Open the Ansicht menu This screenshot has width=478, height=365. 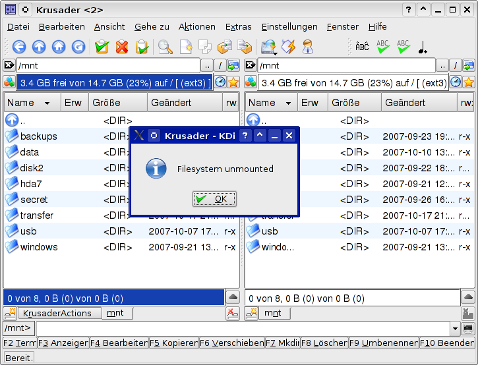[x=109, y=27]
